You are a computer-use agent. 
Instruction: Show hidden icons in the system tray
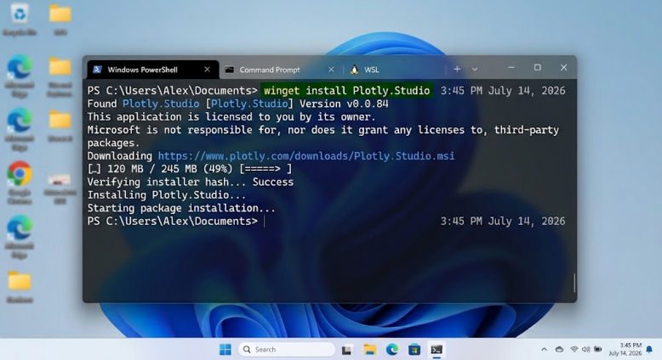pos(545,350)
